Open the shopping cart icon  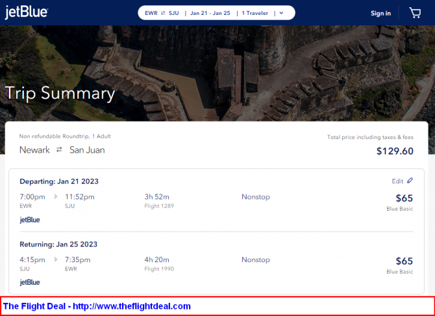click(415, 13)
